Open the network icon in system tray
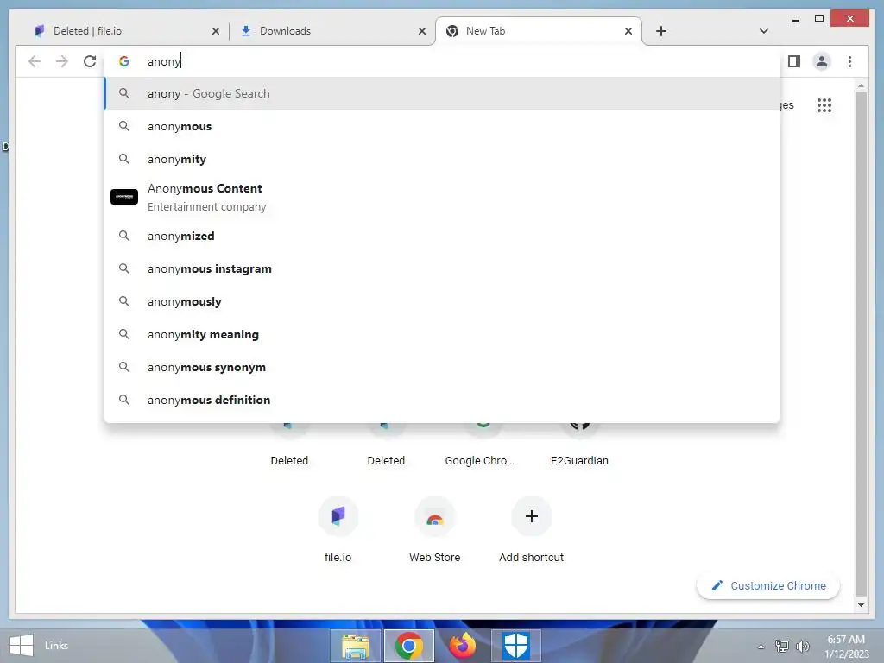 click(x=782, y=646)
